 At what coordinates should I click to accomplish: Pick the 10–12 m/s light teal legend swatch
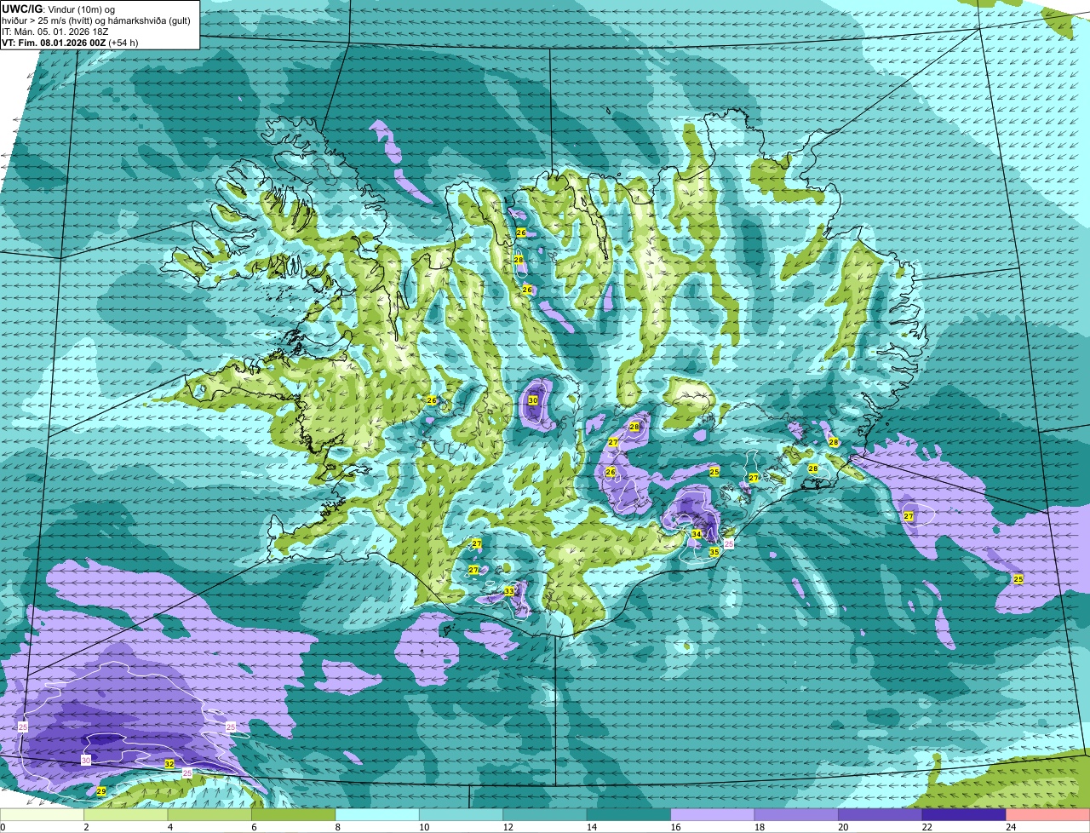click(x=461, y=815)
